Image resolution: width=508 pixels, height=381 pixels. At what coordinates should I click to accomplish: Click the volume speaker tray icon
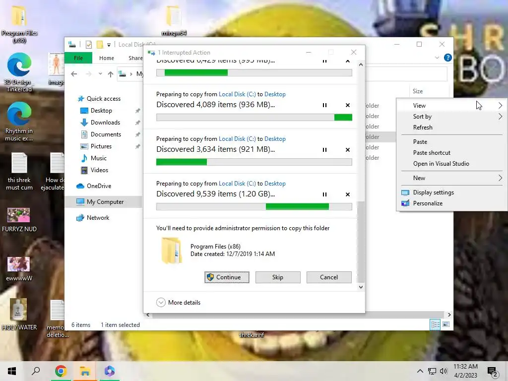pos(444,371)
